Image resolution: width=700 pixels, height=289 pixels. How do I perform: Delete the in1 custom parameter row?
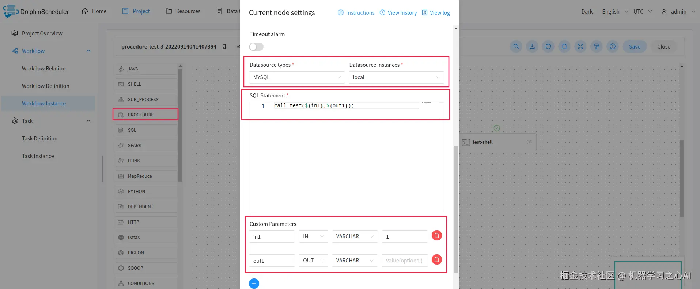coord(437,235)
